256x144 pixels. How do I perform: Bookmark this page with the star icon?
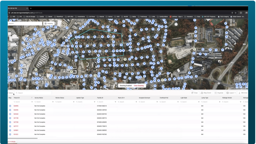click(x=235, y=13)
